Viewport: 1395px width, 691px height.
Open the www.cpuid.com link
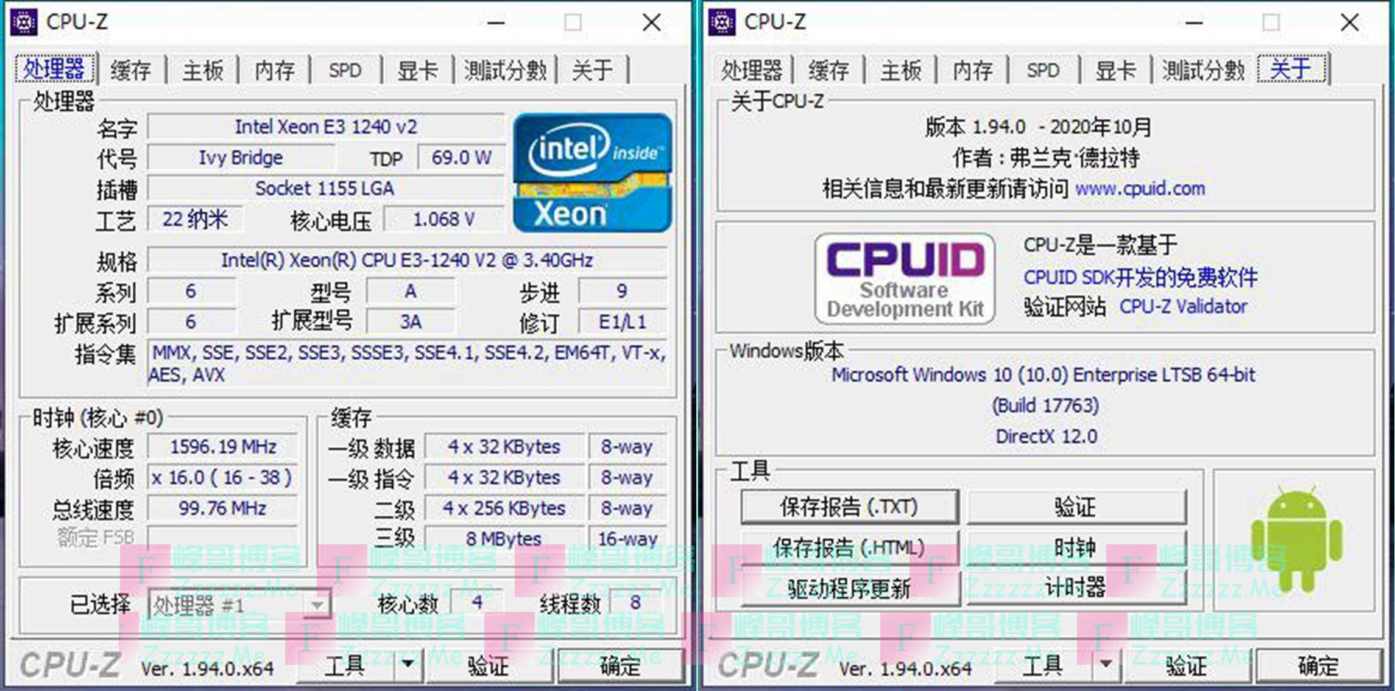1140,189
